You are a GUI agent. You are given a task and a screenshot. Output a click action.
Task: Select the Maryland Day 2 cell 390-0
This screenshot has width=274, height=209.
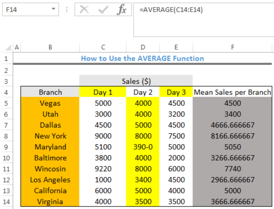tap(143, 147)
